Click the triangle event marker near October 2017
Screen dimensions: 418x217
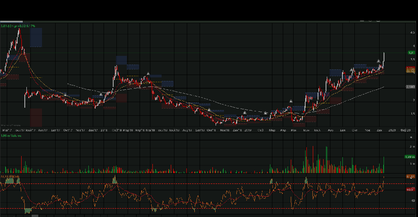(x=66, y=95)
